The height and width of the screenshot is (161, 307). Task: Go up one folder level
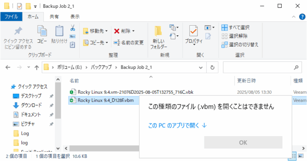pos(36,67)
